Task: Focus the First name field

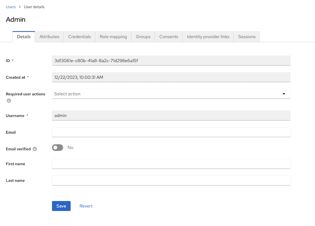Action: [171, 164]
